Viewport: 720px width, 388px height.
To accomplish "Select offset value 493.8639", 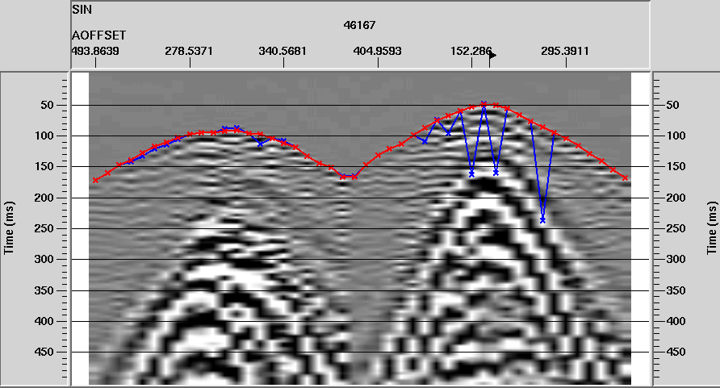I will [95, 51].
